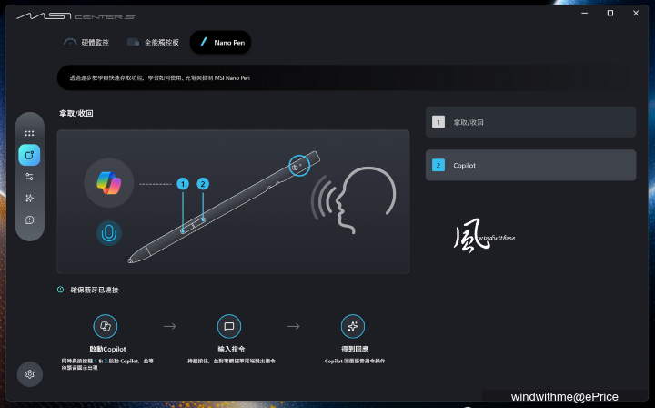
Task: Click the info icon beside 確保藍牙已連接
Action: coord(61,290)
